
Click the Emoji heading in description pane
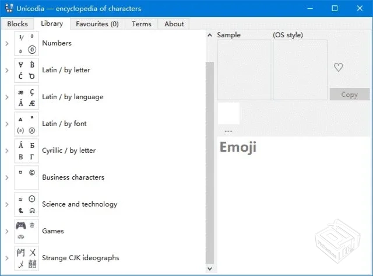click(x=238, y=148)
